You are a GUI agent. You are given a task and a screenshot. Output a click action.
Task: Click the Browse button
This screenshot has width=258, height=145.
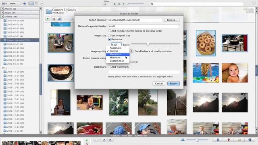(x=172, y=20)
